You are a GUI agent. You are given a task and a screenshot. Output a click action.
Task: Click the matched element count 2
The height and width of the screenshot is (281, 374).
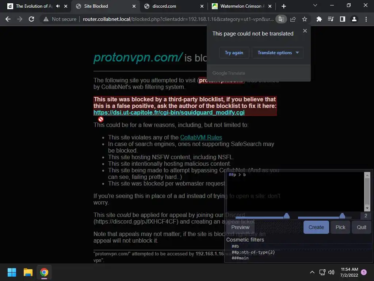(366, 216)
